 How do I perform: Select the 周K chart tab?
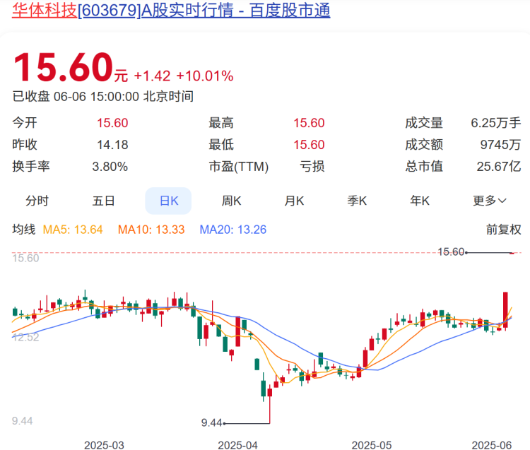click(231, 201)
